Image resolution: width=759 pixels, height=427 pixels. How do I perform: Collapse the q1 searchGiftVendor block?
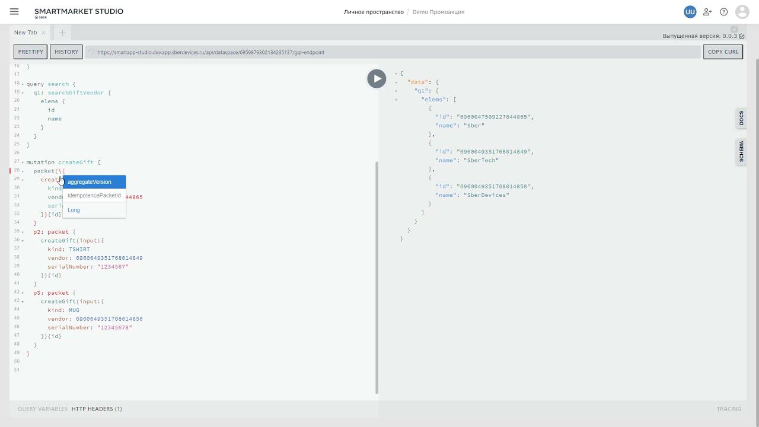[x=23, y=93]
